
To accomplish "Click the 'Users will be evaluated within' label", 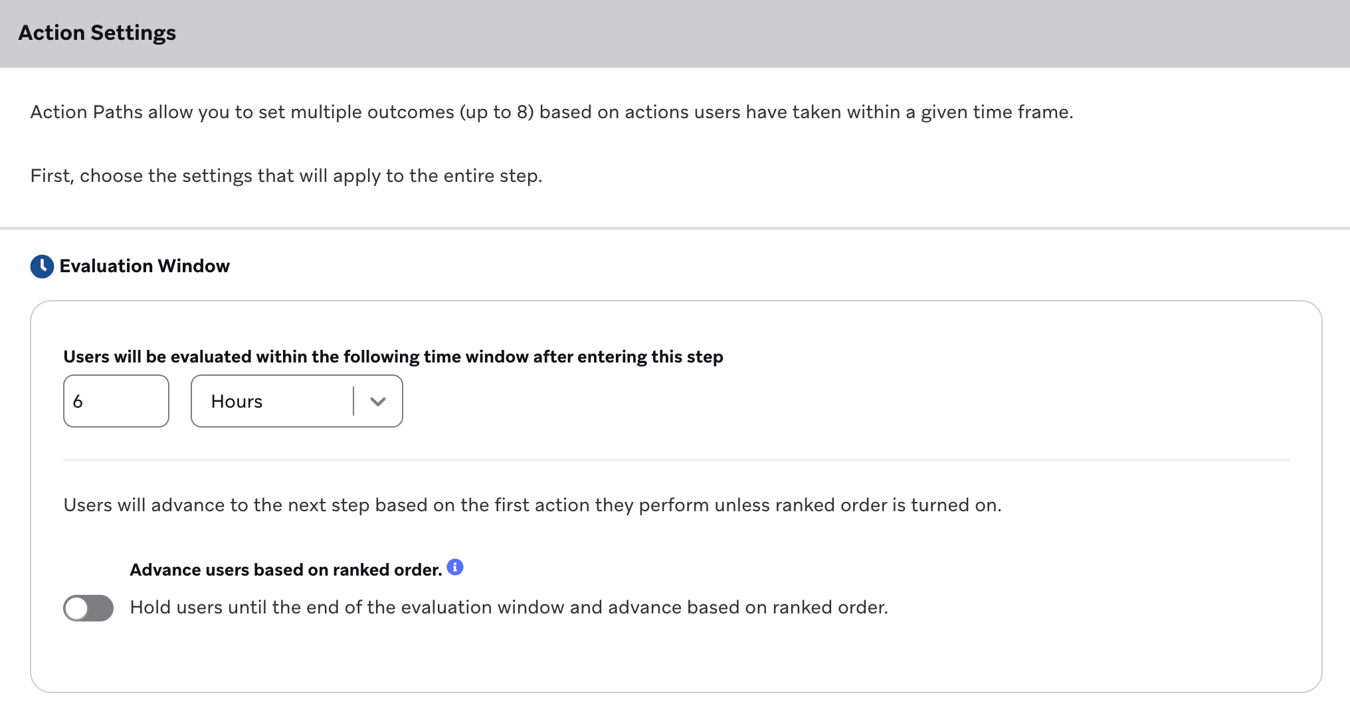I will click(393, 357).
